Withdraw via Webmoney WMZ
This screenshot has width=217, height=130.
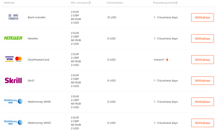(x=203, y=123)
